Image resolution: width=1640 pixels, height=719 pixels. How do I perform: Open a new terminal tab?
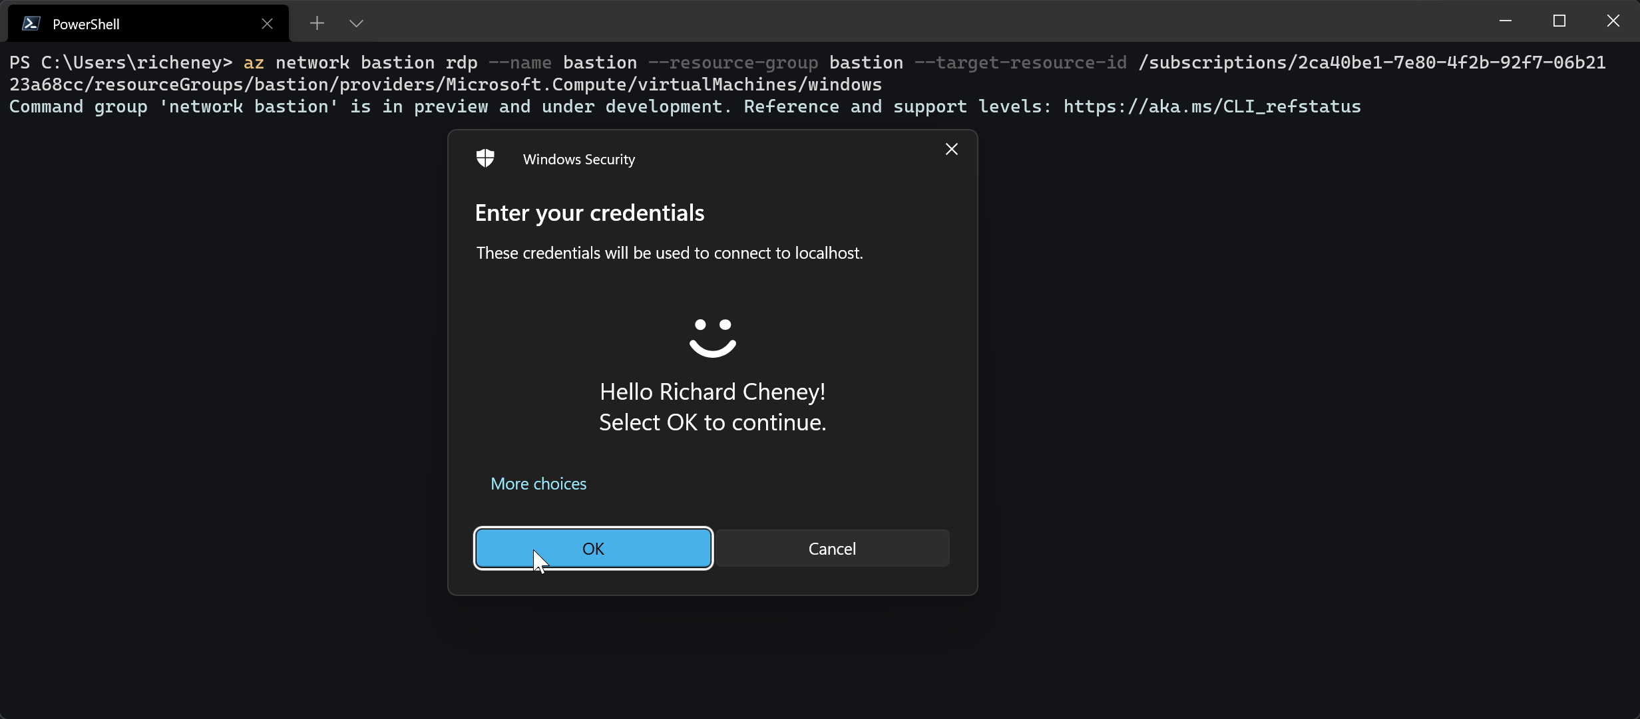(317, 23)
